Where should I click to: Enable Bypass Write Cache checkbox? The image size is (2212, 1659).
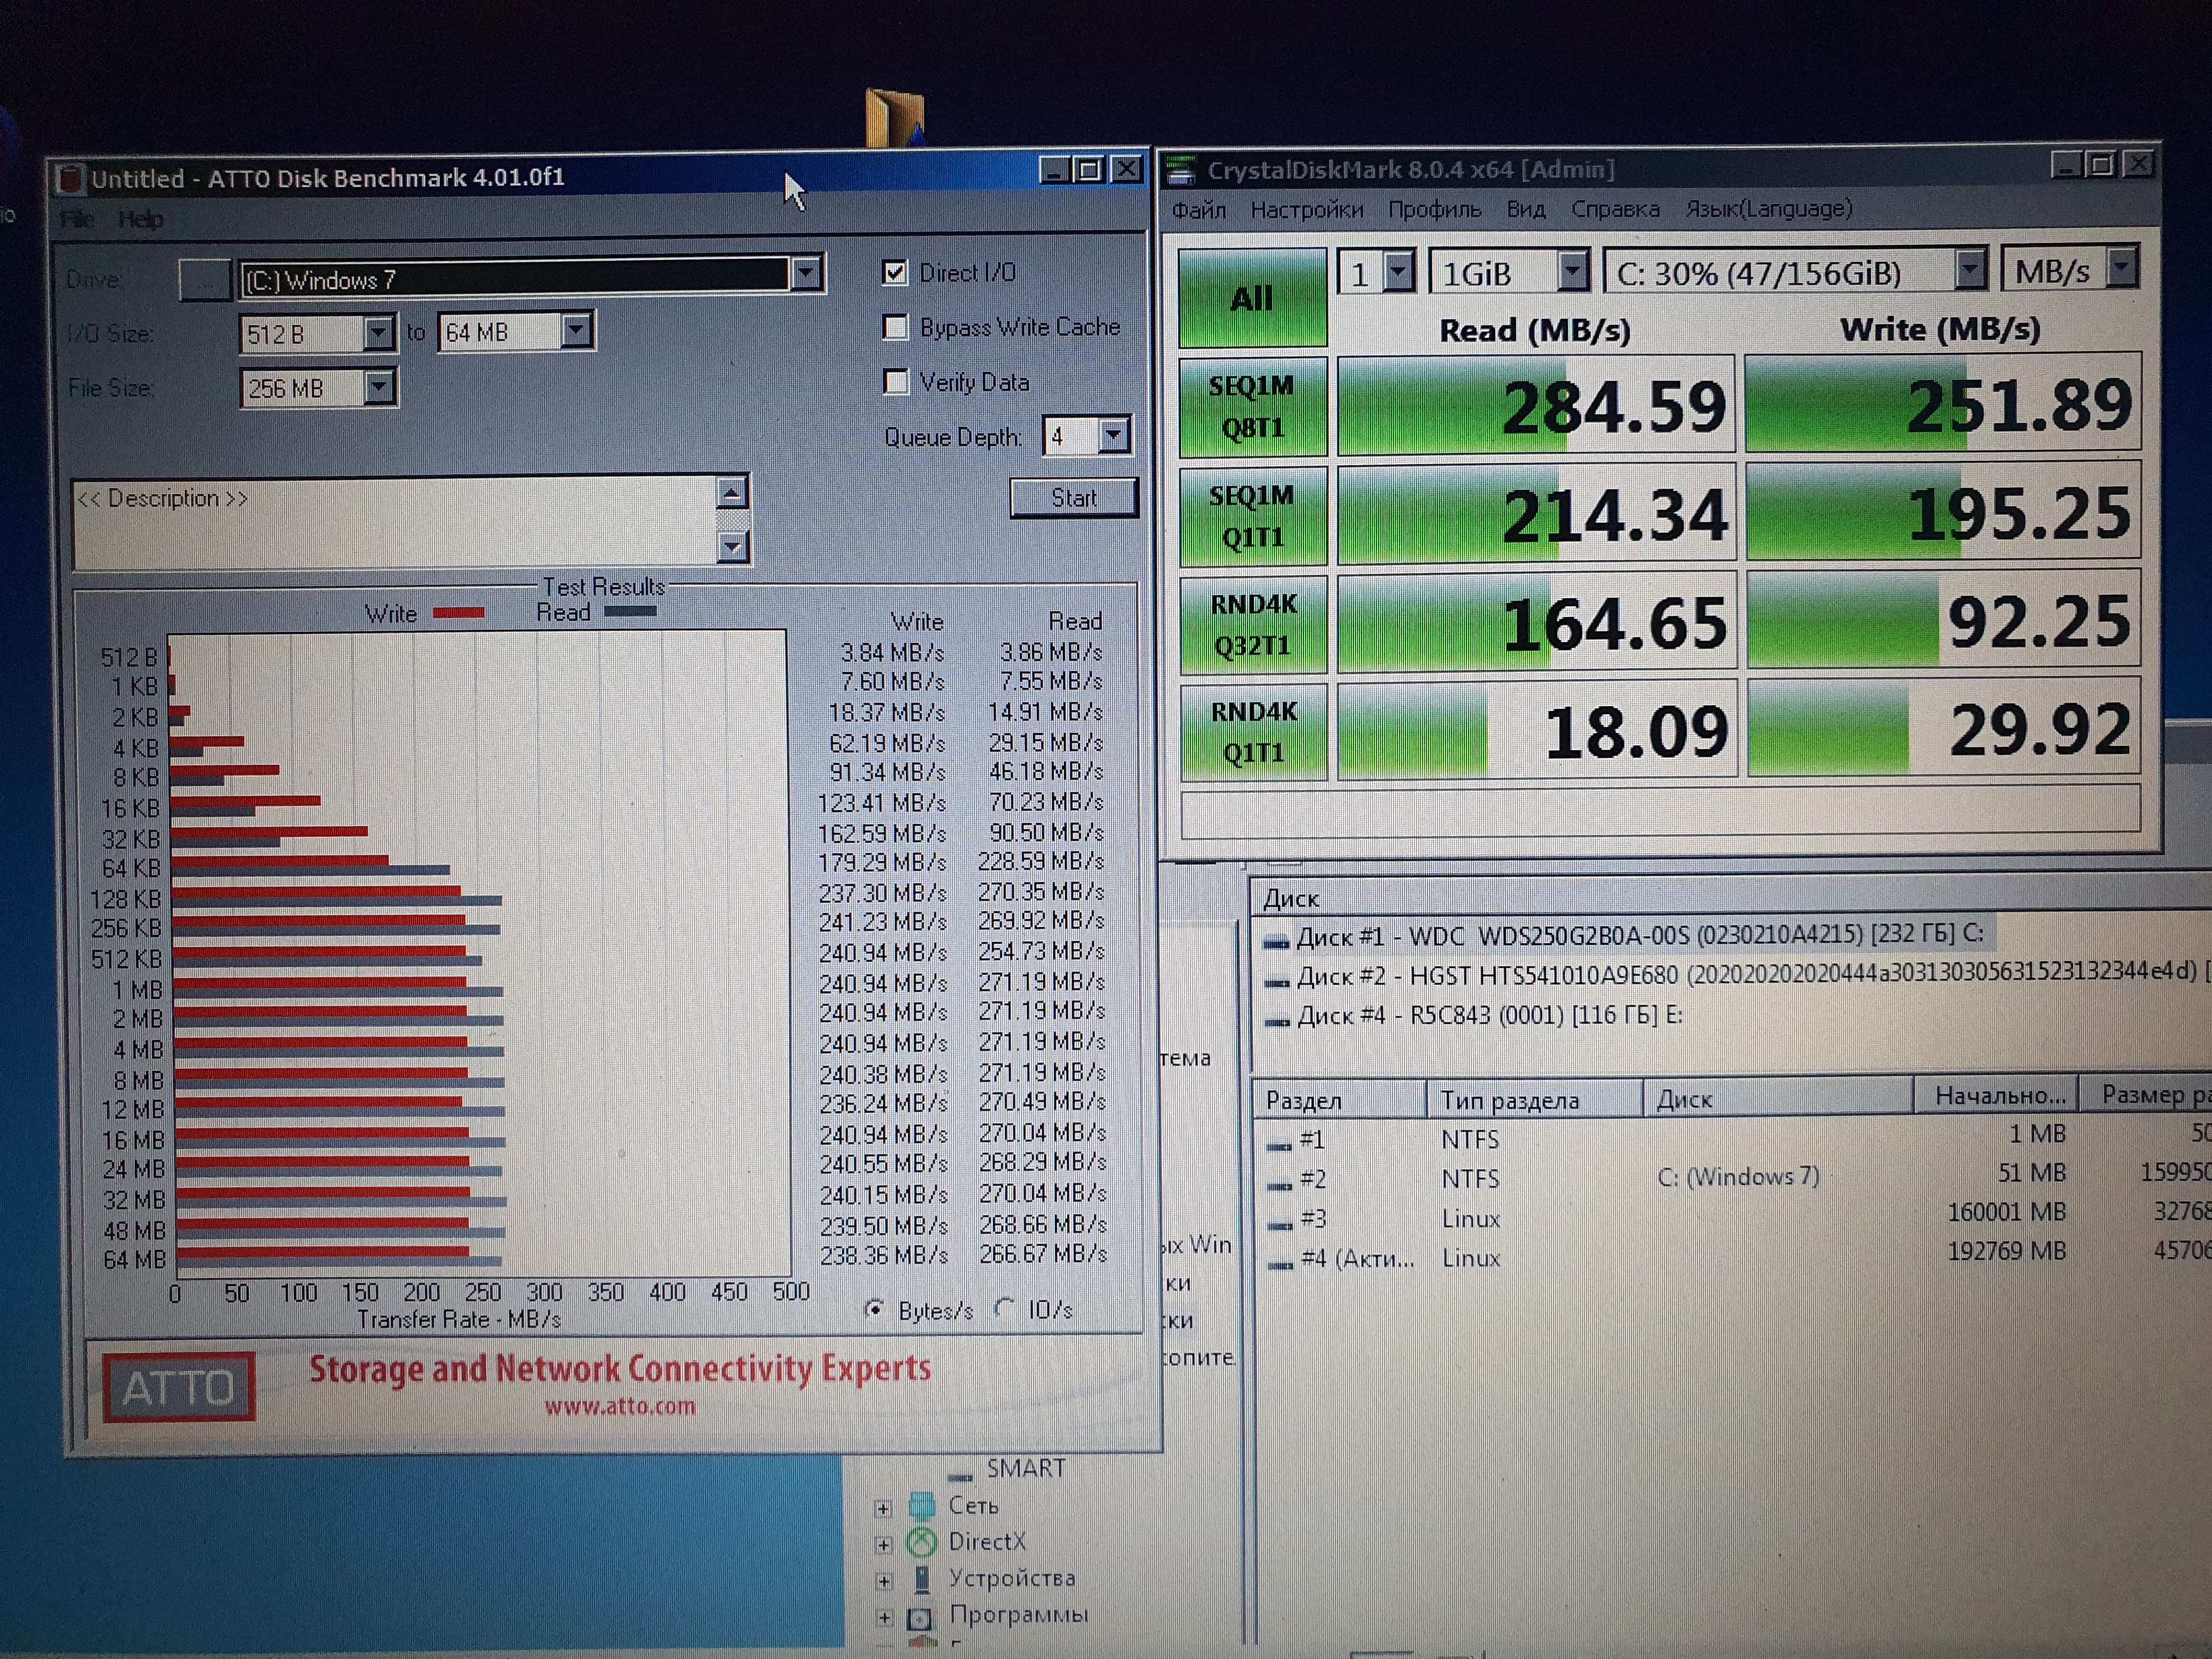[x=895, y=327]
